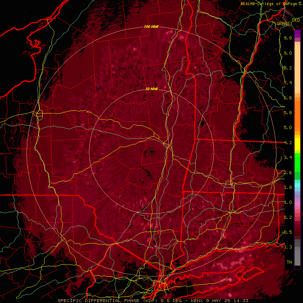The width and height of the screenshot is (303, 303).
Task: Click the 3.4 value on color scale
Action: (288, 158)
